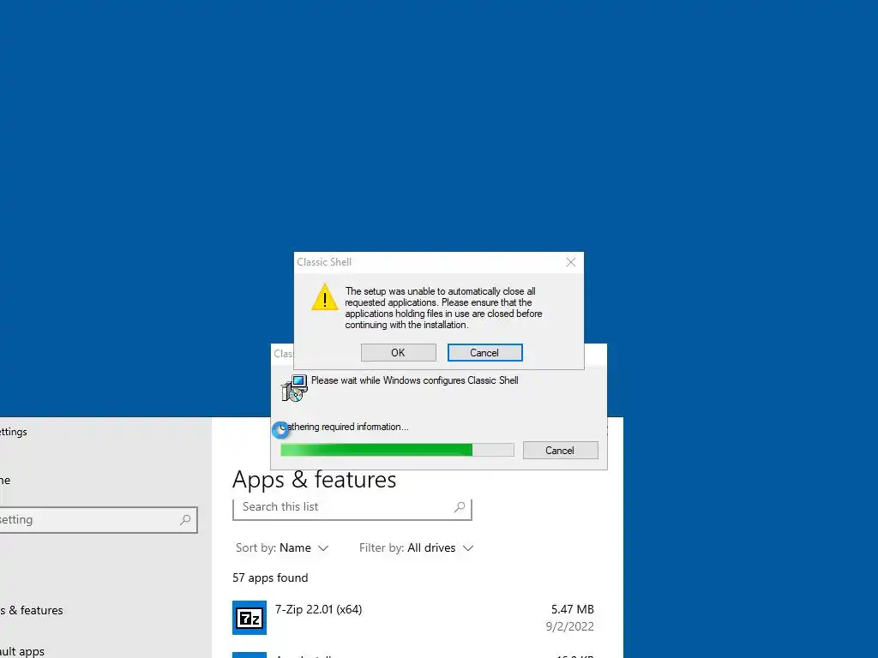Open Apps & features in Settings sidebar
The image size is (878, 658).
32,610
